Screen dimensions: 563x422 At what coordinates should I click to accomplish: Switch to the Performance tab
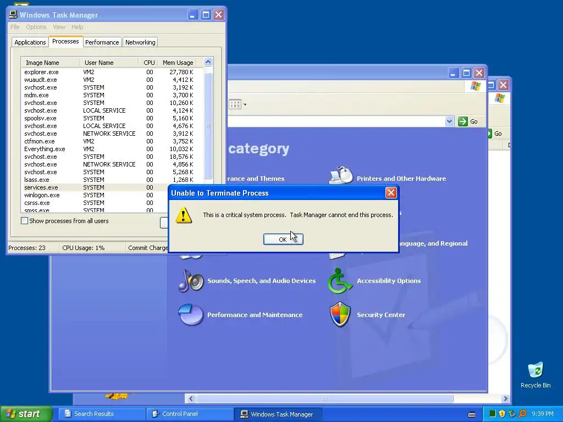[x=102, y=42]
